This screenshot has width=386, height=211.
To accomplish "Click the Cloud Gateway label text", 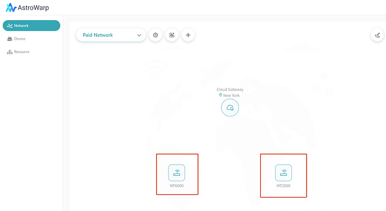I will coord(230,90).
